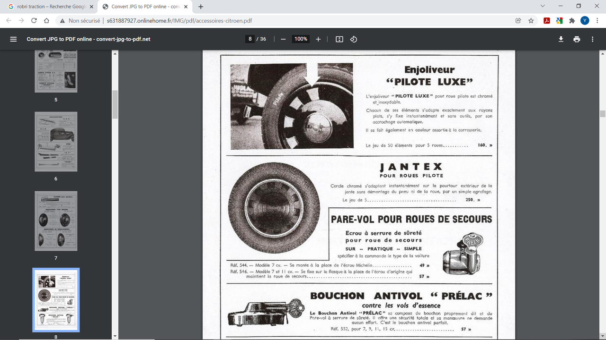Open the tab search dropdown arrow
Viewport: 606px width, 340px height.
(x=542, y=6)
